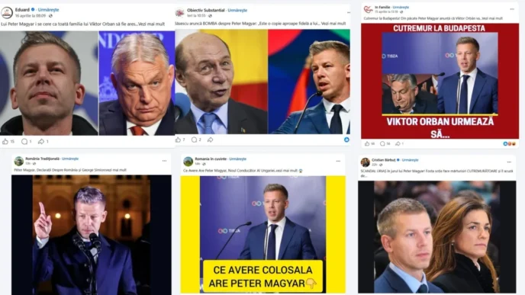Follow Eduard via Urmărește link
This screenshot has width=525, height=295.
pyautogui.click(x=48, y=10)
